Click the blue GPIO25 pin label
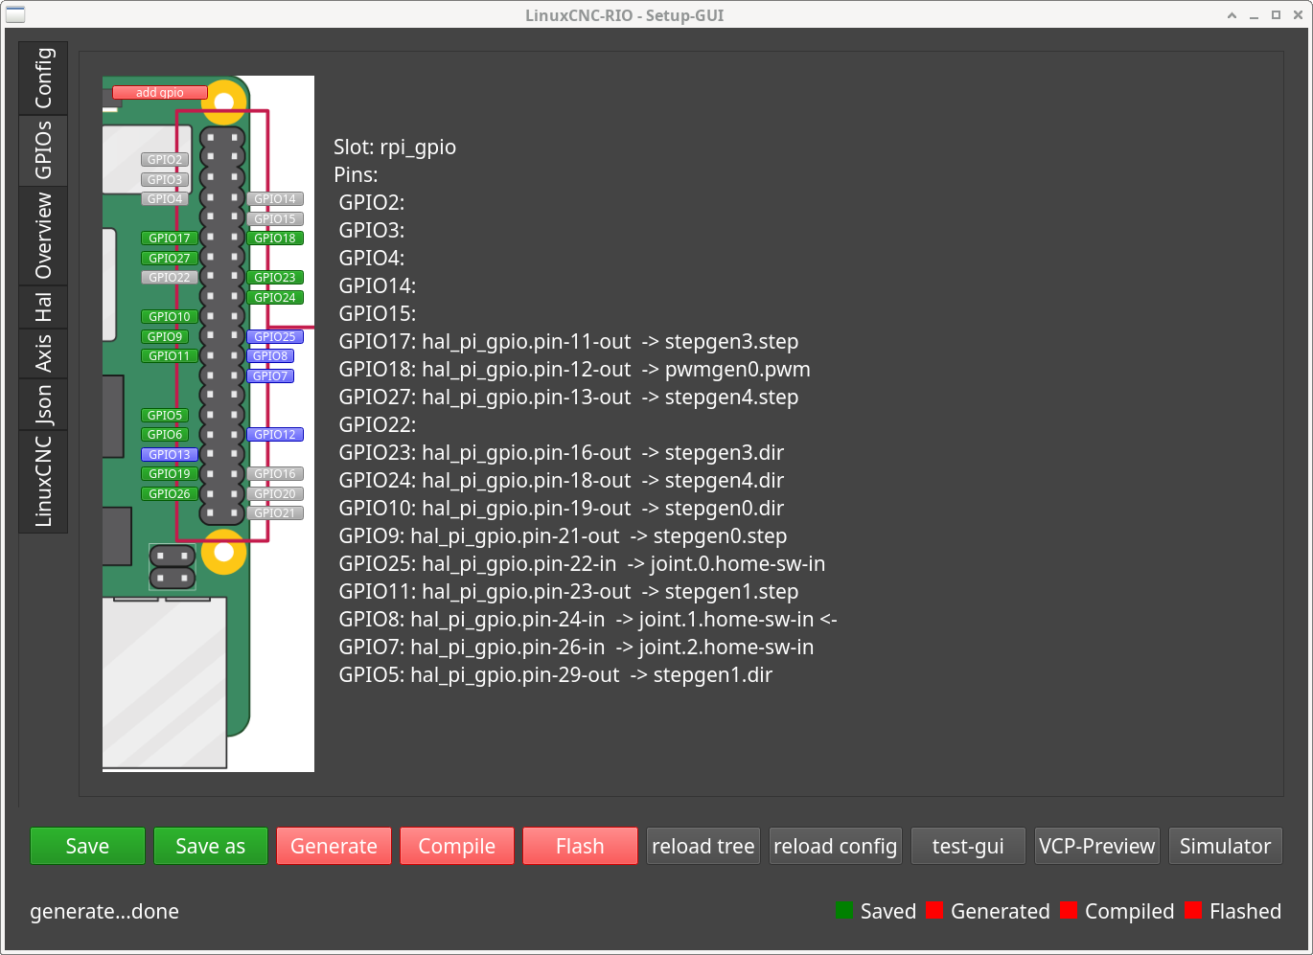The image size is (1313, 955). pos(275,337)
